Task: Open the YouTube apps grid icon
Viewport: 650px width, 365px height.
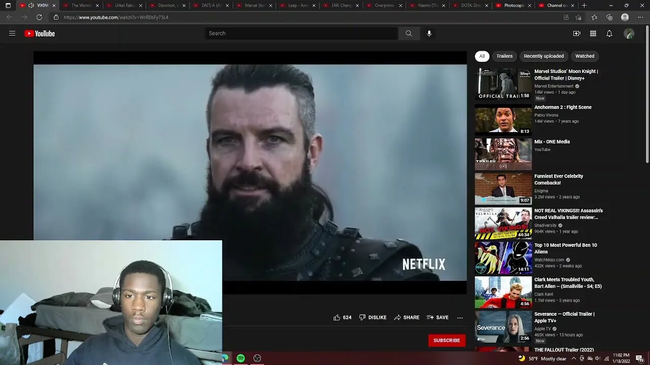Action: tap(593, 33)
